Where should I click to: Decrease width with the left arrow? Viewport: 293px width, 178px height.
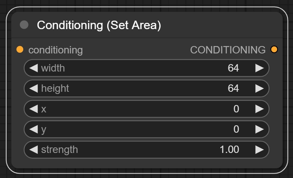pos(34,68)
